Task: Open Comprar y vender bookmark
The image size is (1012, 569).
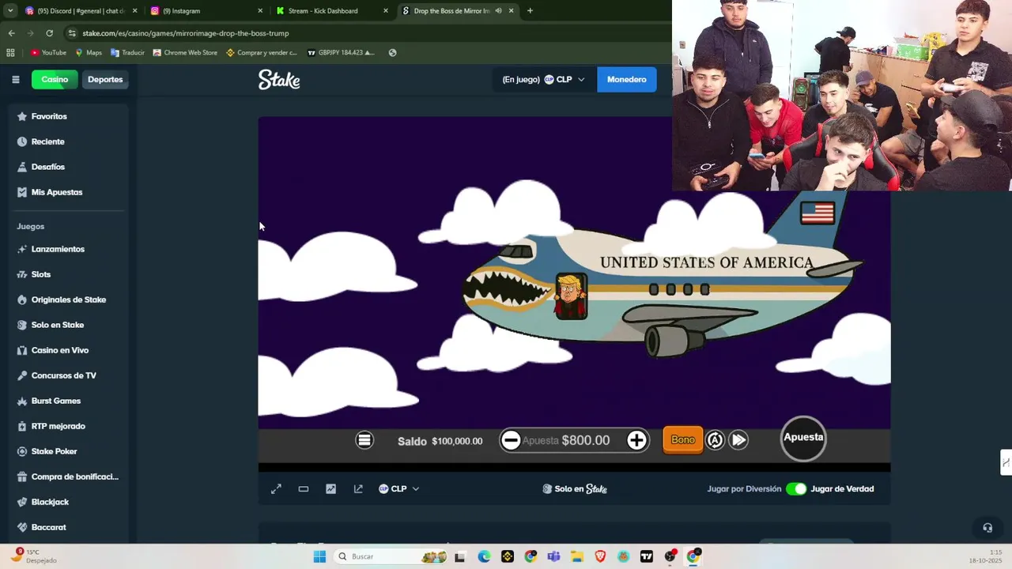Action: click(262, 53)
